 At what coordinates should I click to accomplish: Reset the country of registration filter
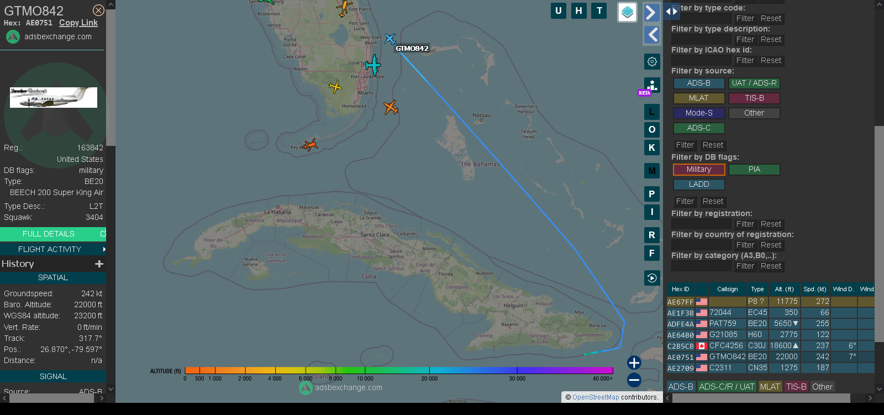click(771, 245)
